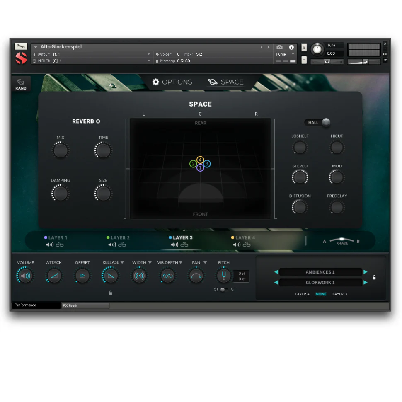Viewport: 402px width, 402px height.
Task: Open the FX Rack tab
Action: [x=85, y=306]
